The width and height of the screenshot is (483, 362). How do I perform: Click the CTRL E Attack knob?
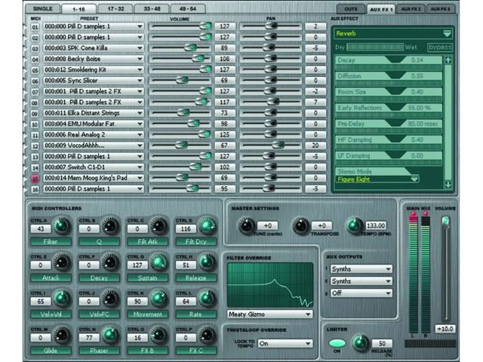coord(62,262)
